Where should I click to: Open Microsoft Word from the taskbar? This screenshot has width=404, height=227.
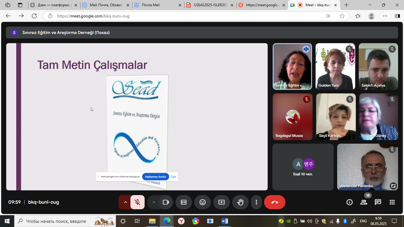224,221
